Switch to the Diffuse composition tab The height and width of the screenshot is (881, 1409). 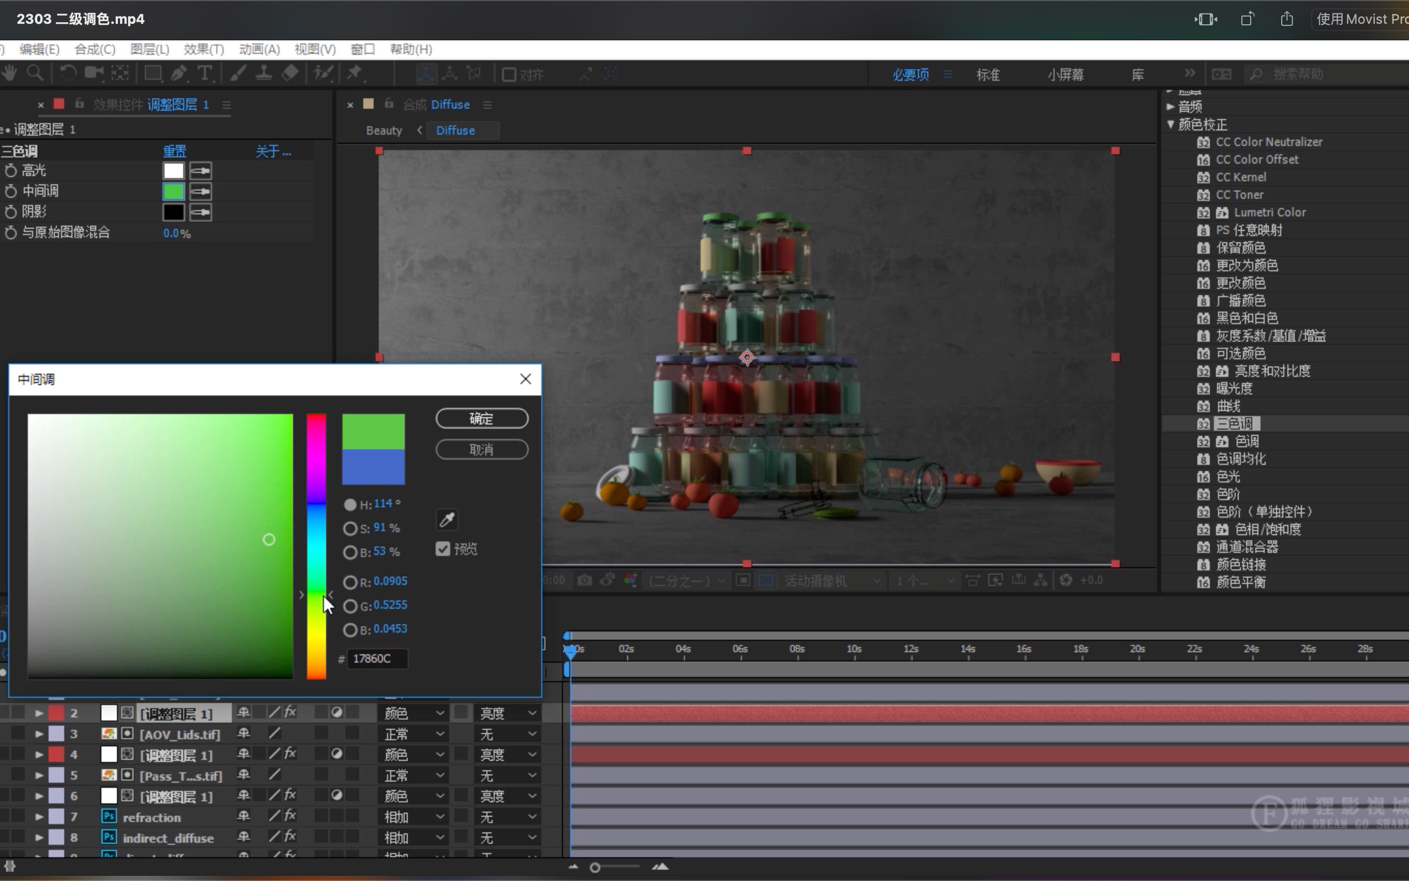(455, 130)
